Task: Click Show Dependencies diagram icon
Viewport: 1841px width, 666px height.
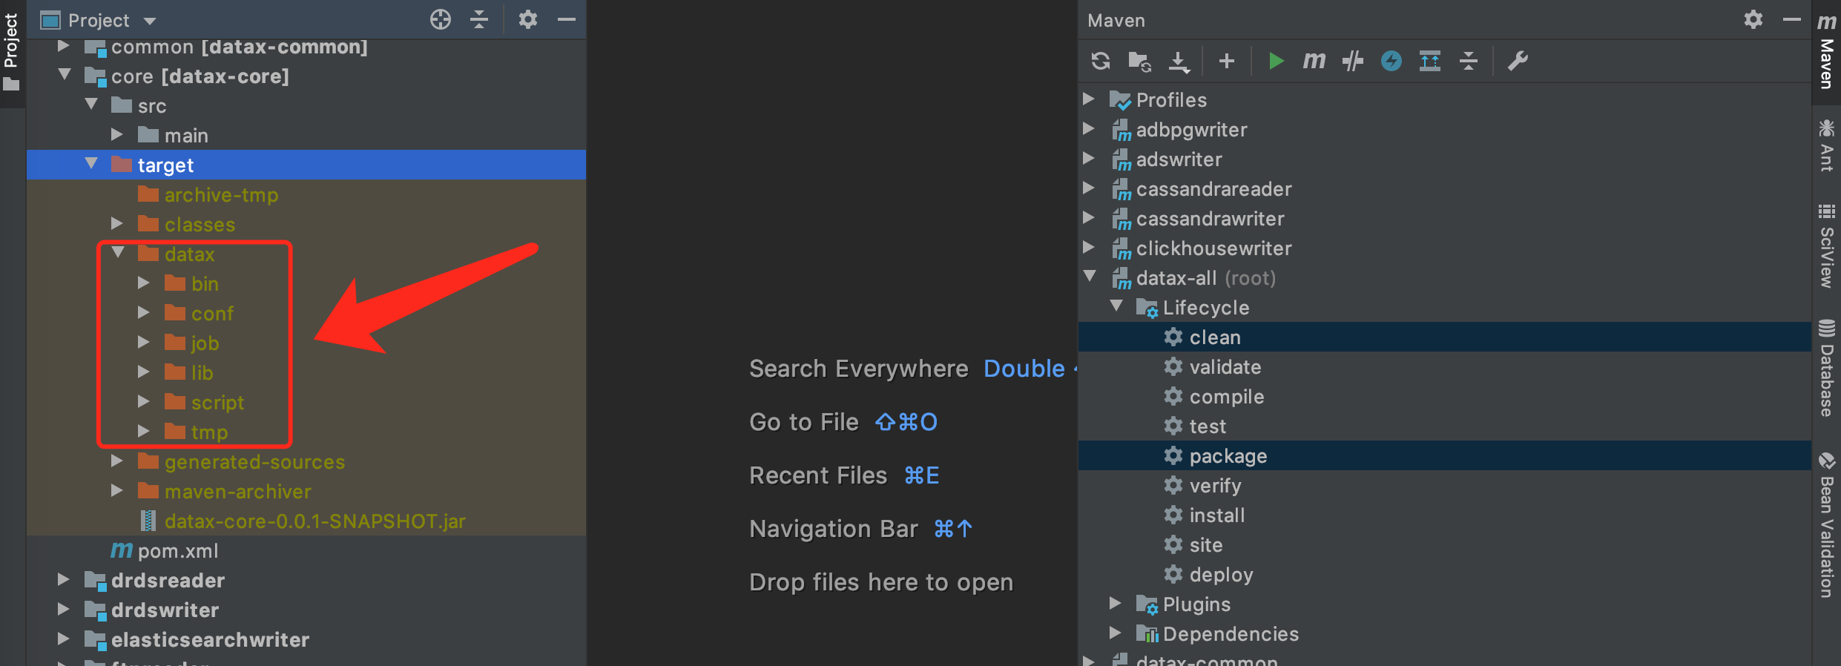Action: click(1430, 61)
